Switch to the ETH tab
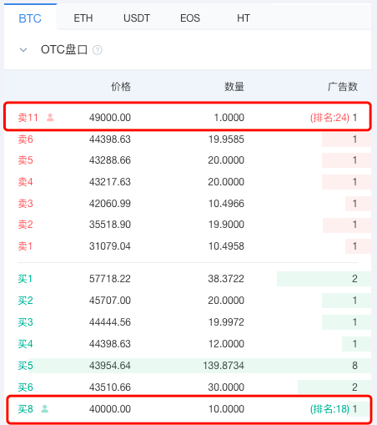The height and width of the screenshot is (425, 377). (83, 18)
